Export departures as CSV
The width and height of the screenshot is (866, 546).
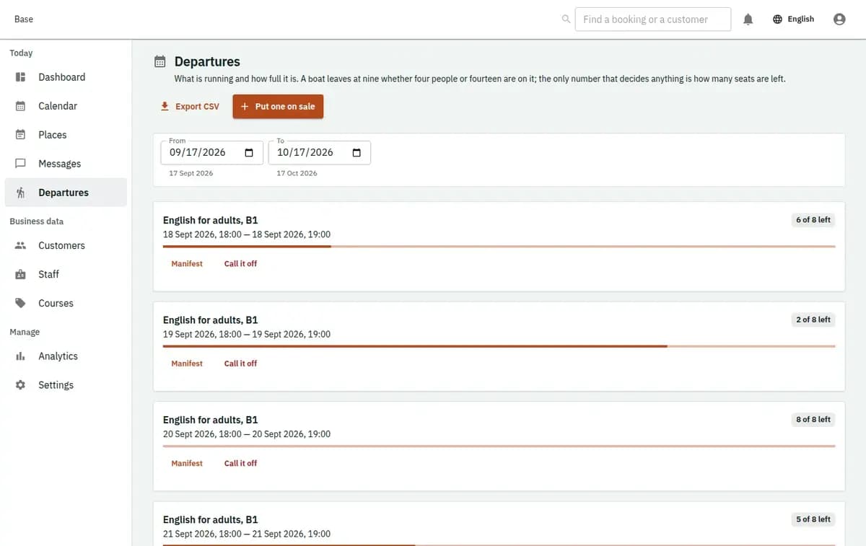point(190,107)
